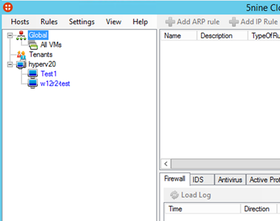This screenshot has height=221, width=280.
Task: Click the Load Log button text
Action: pyautogui.click(x=196, y=195)
